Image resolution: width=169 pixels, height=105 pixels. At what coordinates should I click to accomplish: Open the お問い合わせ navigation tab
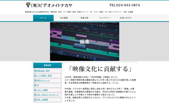pos(126,18)
